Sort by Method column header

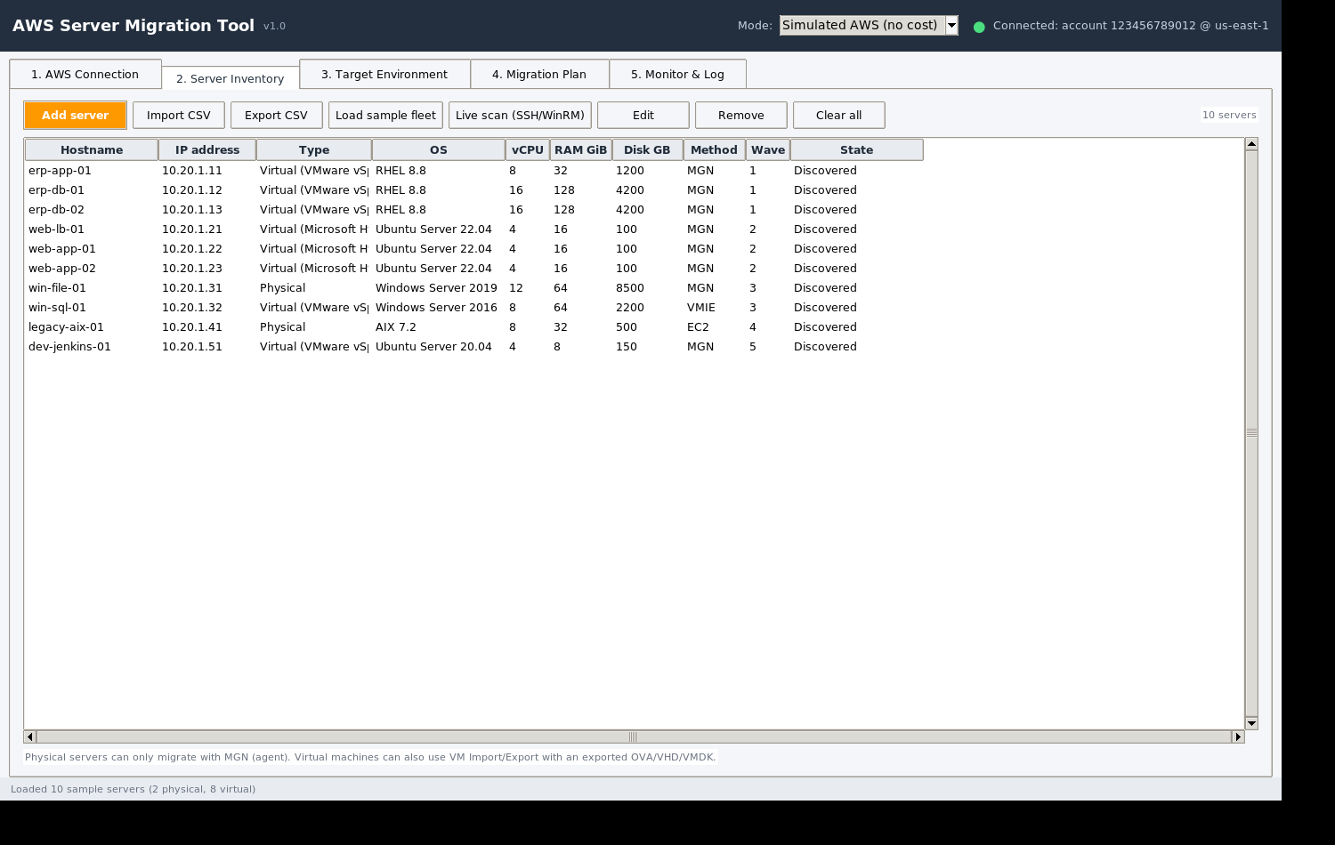tap(714, 149)
